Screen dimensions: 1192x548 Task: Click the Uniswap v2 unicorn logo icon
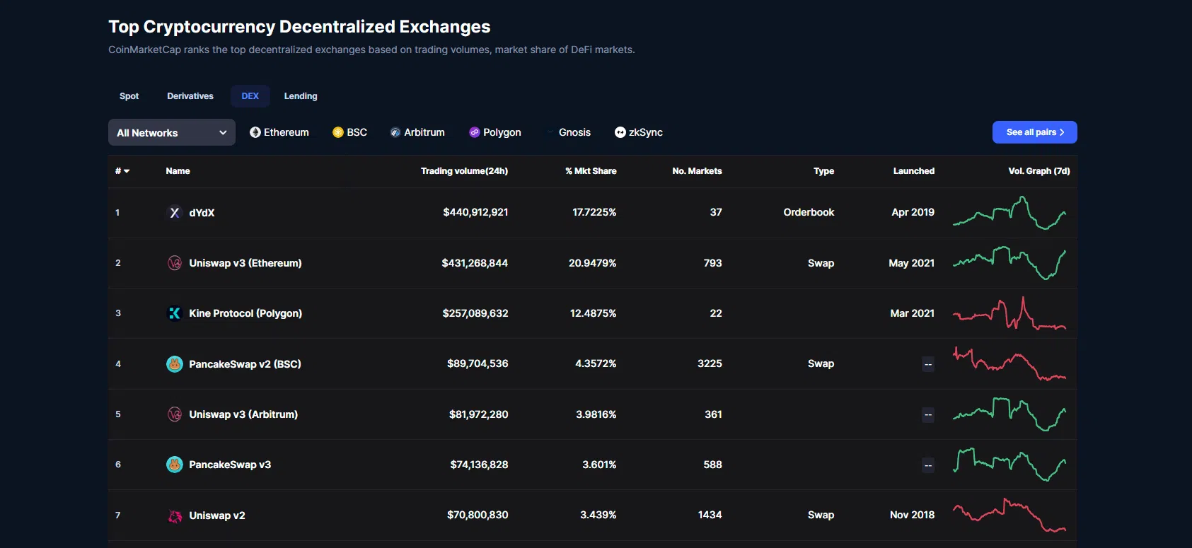175,515
